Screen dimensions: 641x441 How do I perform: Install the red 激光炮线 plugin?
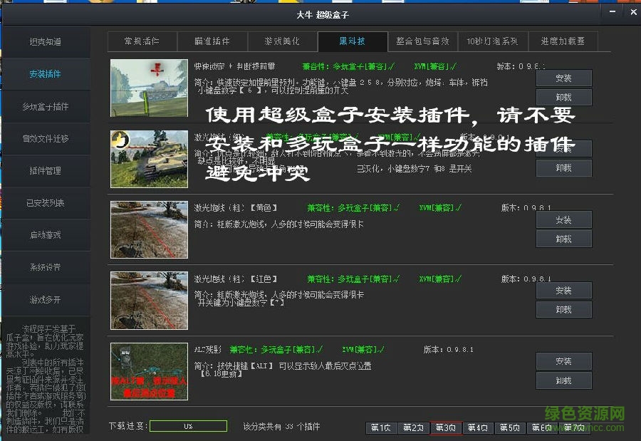[x=563, y=290]
